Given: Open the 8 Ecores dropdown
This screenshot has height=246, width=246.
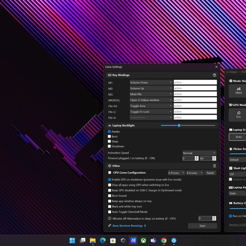Looking at the screenshot, I should pos(195,173).
